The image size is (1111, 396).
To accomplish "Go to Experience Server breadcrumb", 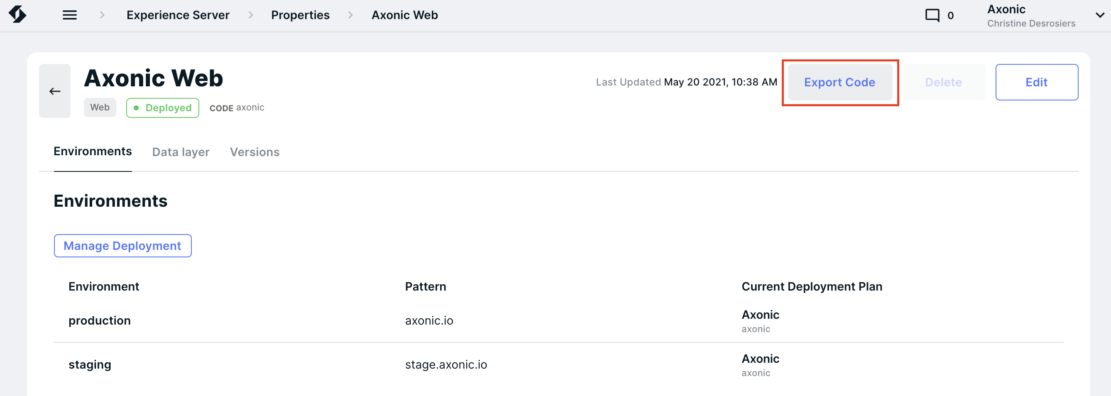I will point(178,15).
